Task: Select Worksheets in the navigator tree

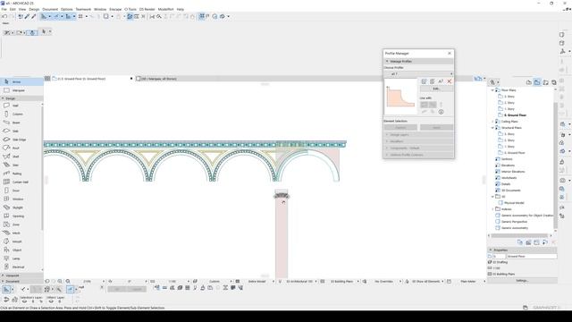Action: click(x=508, y=178)
